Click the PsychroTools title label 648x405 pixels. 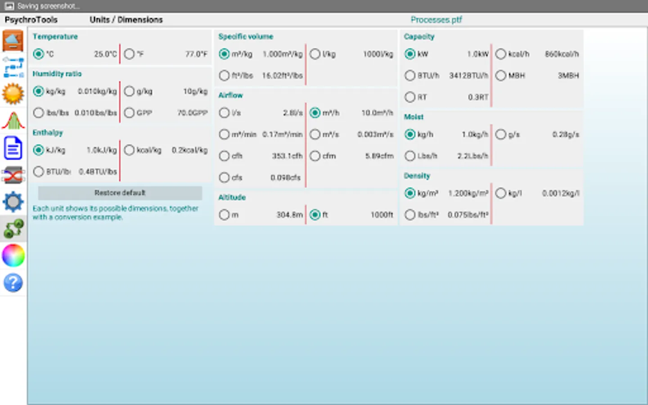[31, 20]
